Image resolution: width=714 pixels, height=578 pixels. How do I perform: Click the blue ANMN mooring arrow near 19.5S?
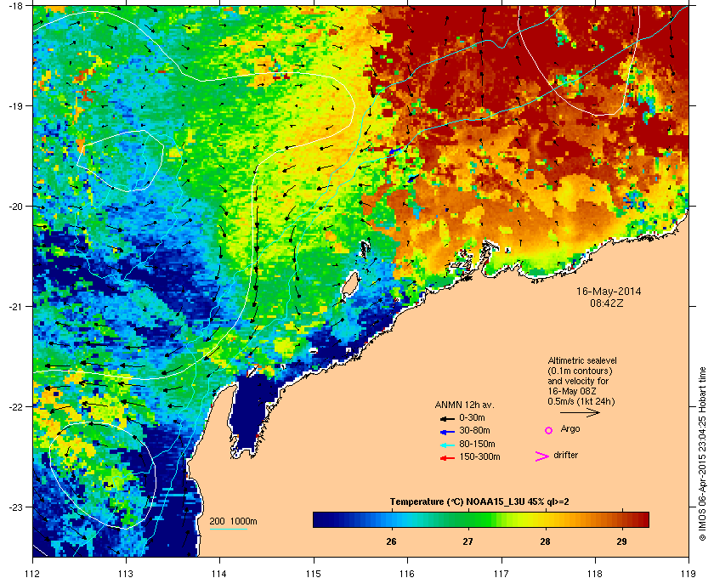[x=395, y=150]
